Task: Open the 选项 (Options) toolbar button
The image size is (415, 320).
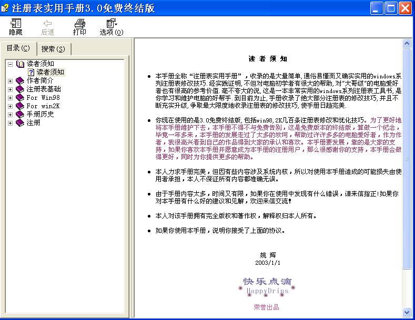Action: click(111, 24)
